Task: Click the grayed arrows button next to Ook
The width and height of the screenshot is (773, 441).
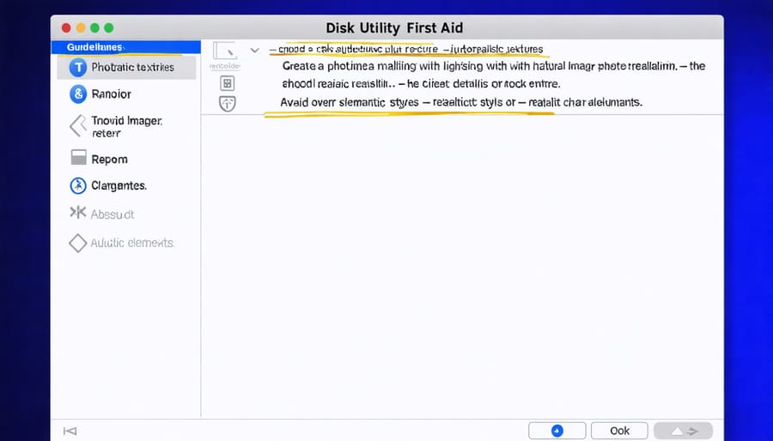Action: tap(684, 431)
